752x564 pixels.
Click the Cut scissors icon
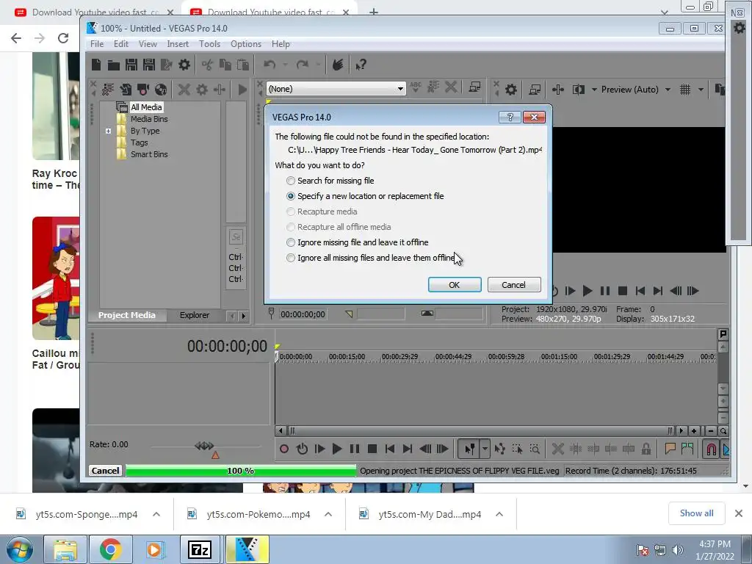(x=207, y=65)
